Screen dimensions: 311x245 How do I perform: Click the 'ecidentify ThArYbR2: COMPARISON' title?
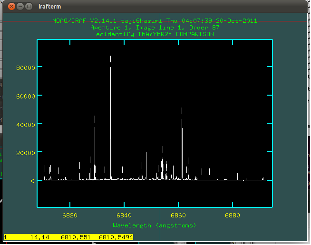155,34
